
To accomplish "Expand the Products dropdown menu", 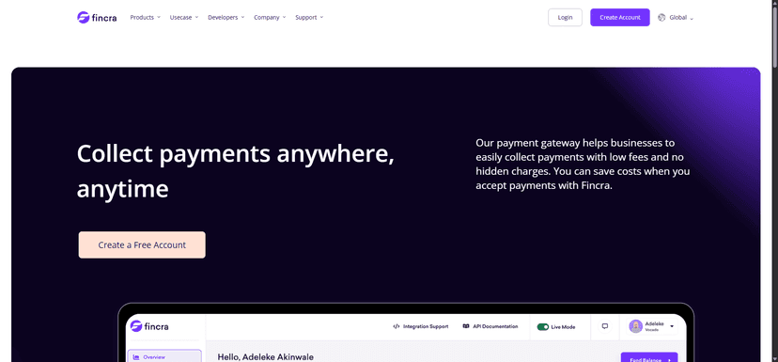I will 146,17.
